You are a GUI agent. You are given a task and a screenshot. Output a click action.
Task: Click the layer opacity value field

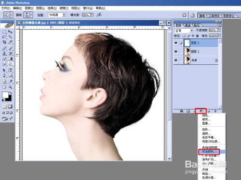click(213, 30)
